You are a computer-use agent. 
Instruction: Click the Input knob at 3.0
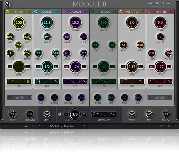(13, 114)
